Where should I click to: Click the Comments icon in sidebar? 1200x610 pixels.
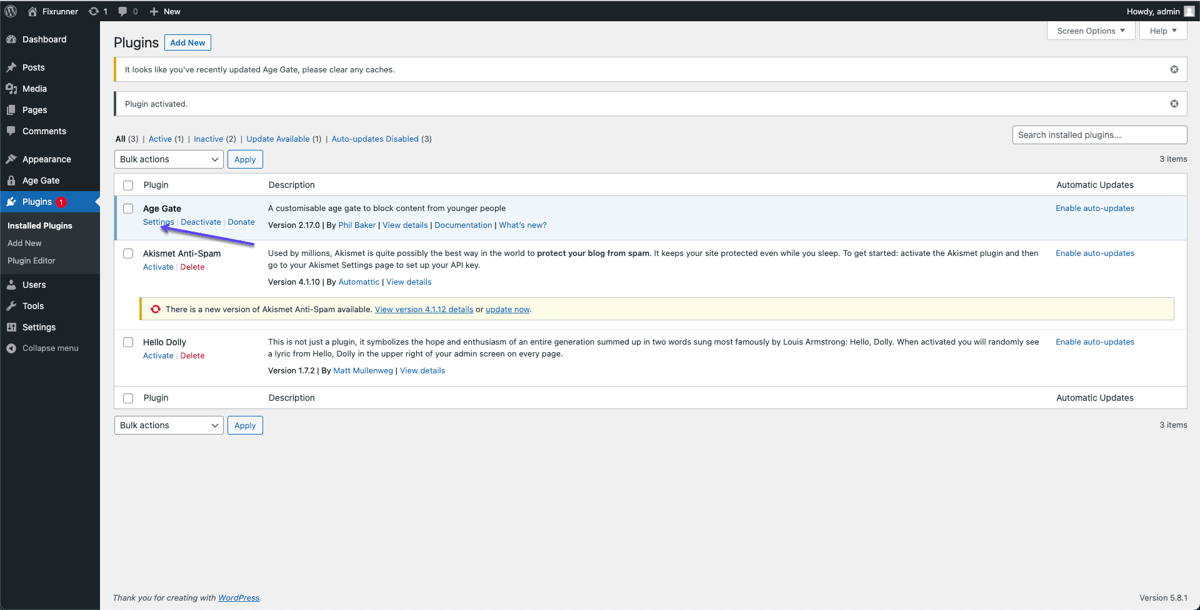(x=11, y=131)
